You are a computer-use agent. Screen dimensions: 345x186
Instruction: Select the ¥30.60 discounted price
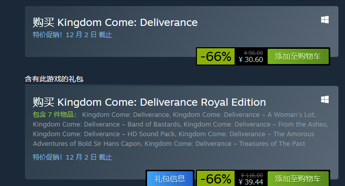click(251, 59)
